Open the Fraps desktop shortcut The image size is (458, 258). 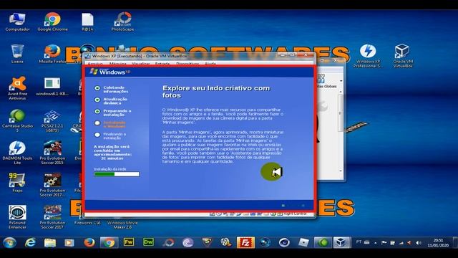point(17,183)
